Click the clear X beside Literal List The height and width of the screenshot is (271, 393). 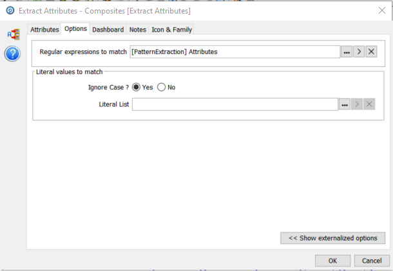coord(369,104)
